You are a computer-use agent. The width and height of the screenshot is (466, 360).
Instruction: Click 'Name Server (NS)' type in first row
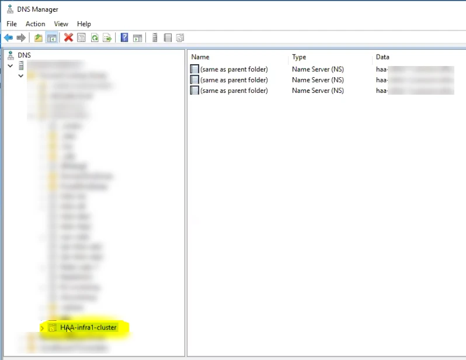point(318,70)
